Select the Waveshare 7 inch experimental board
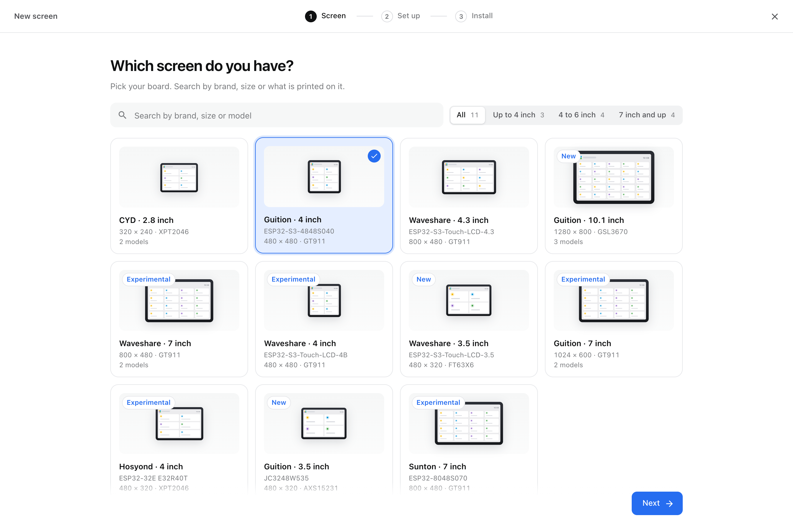 click(179, 319)
